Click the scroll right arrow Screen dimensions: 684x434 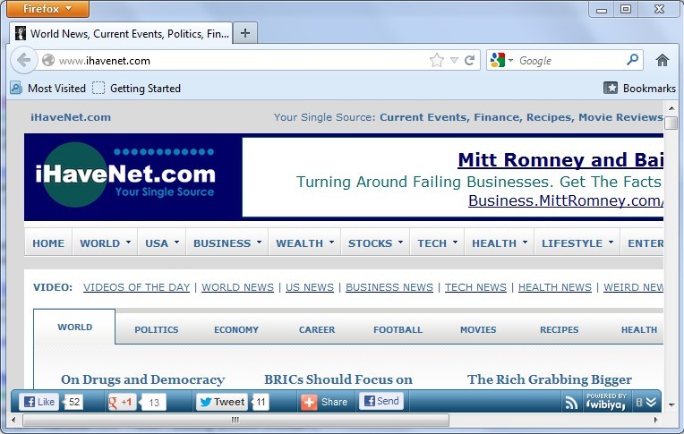click(x=655, y=420)
